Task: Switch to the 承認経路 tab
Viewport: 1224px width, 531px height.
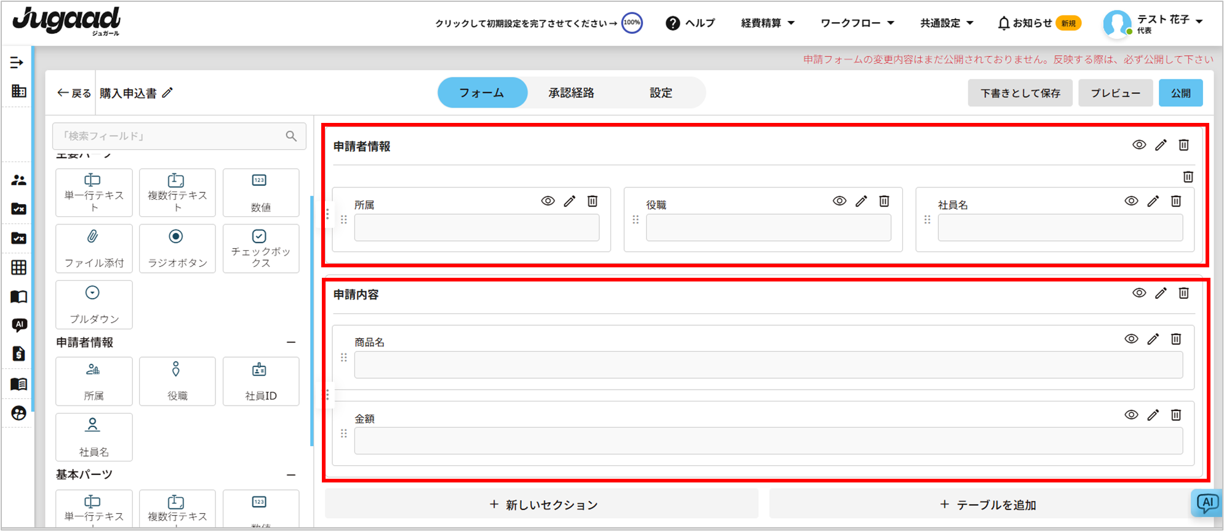Action: click(571, 93)
